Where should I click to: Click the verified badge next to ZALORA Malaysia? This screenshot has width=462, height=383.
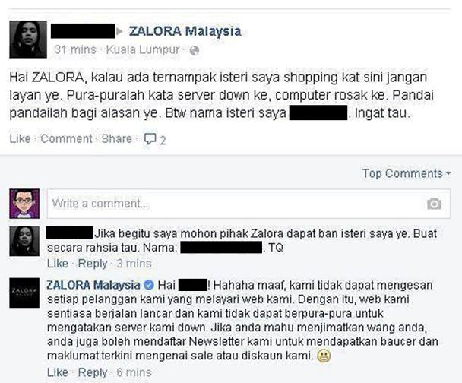pyautogui.click(x=149, y=285)
